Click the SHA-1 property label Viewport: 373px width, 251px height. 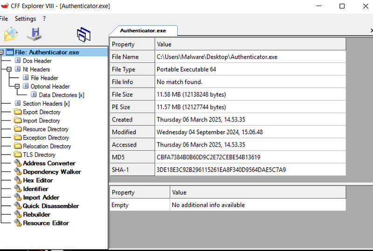[132, 170]
